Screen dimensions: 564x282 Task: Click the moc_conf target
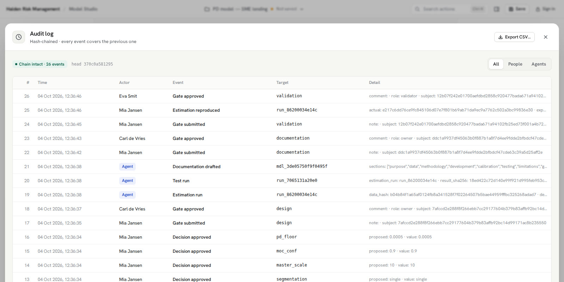click(287, 251)
